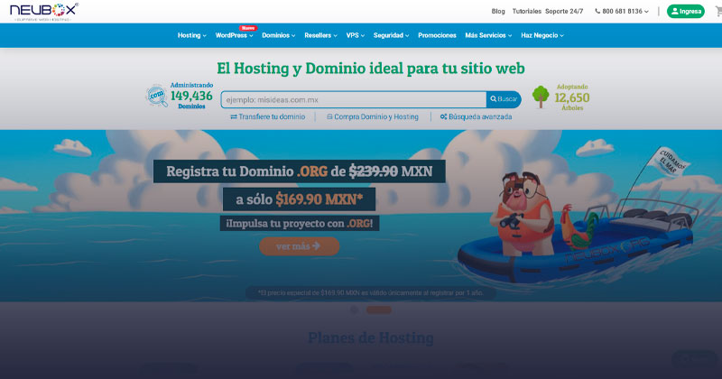722x379 pixels.
Task: Open the Blog link
Action: point(498,11)
